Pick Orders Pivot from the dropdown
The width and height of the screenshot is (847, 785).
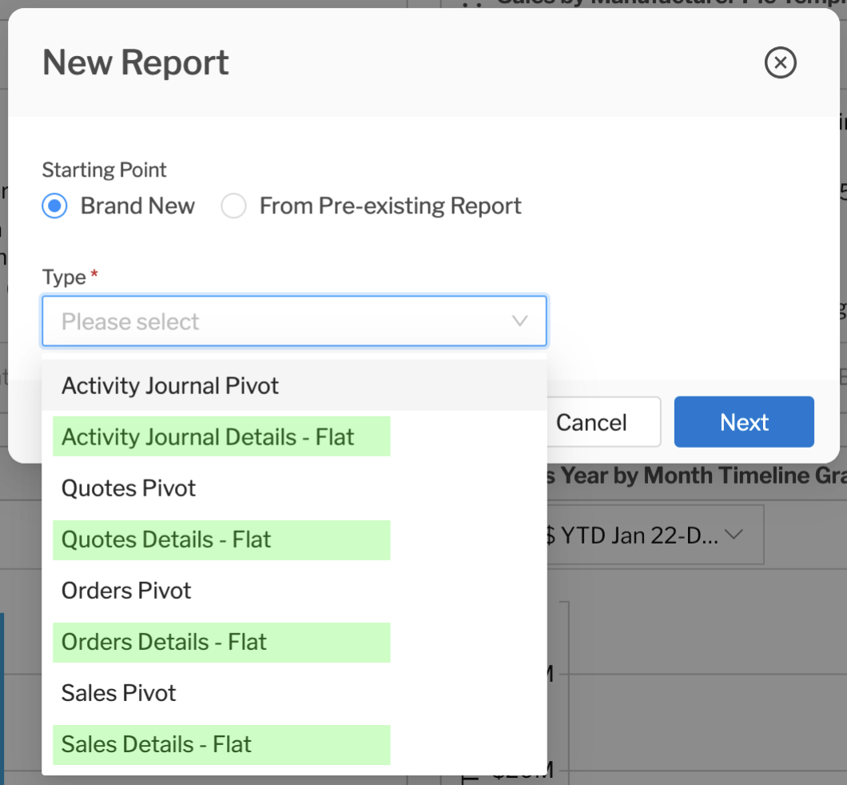tap(126, 591)
